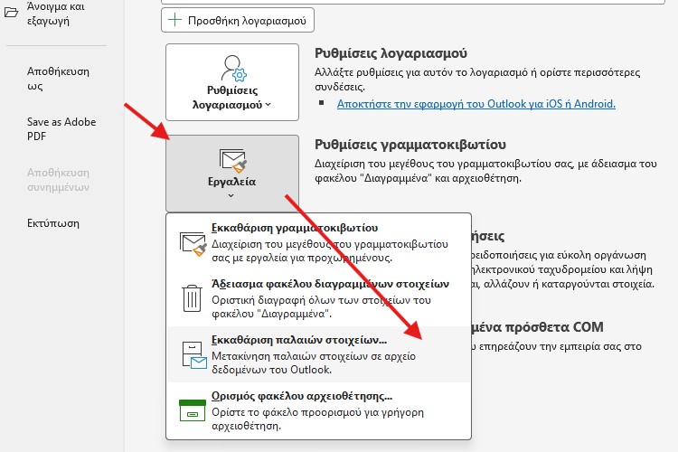This screenshot has height=452, width=678.
Task: Click the person-with-gear Ρυθμίσεις λογαριασμού icon
Action: point(232,69)
